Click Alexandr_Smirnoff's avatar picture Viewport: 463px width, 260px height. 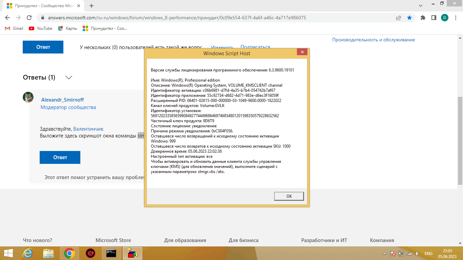coord(28,97)
